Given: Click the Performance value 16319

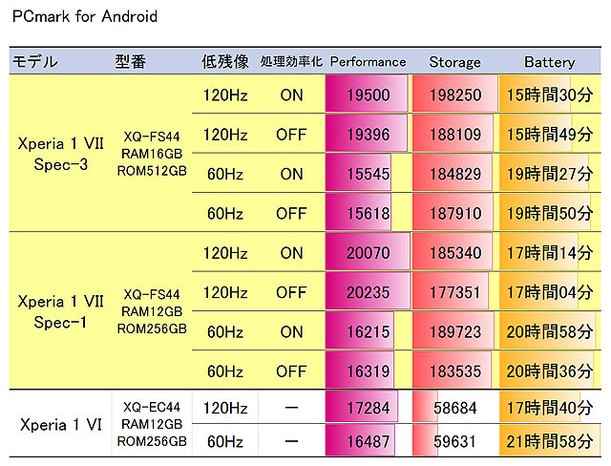Looking at the screenshot, I should [x=369, y=371].
